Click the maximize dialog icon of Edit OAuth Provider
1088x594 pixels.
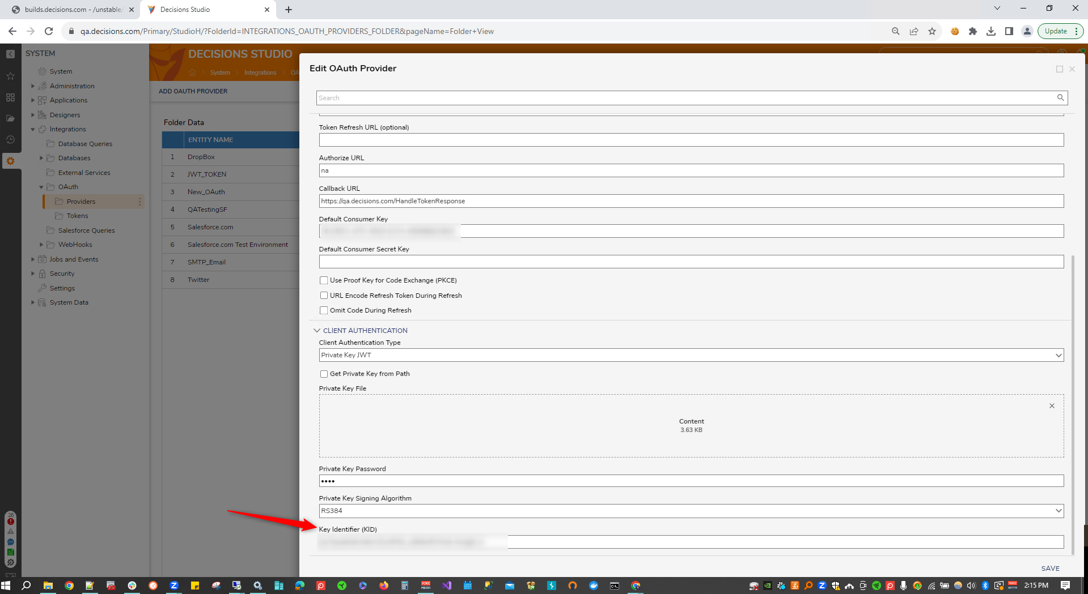click(x=1059, y=69)
